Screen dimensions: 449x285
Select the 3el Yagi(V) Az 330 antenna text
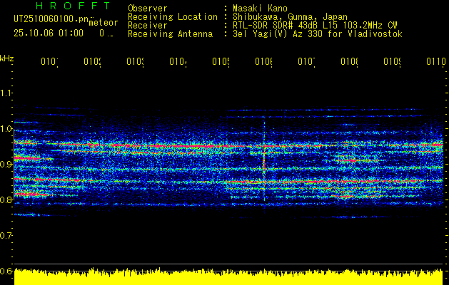tap(318, 34)
